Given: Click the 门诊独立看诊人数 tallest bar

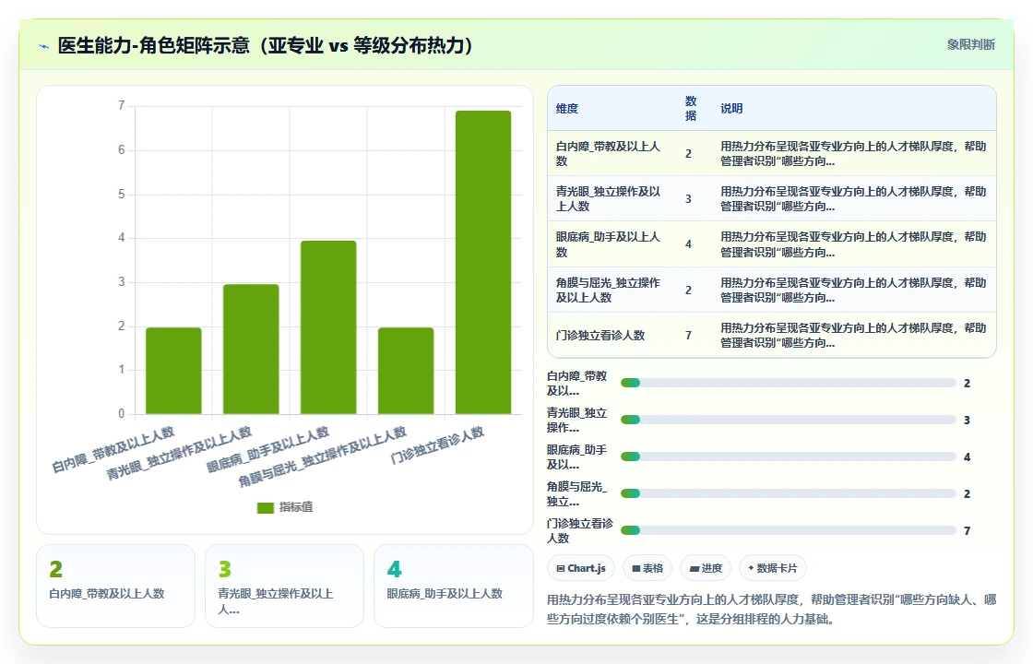Looking at the screenshot, I should 483,262.
